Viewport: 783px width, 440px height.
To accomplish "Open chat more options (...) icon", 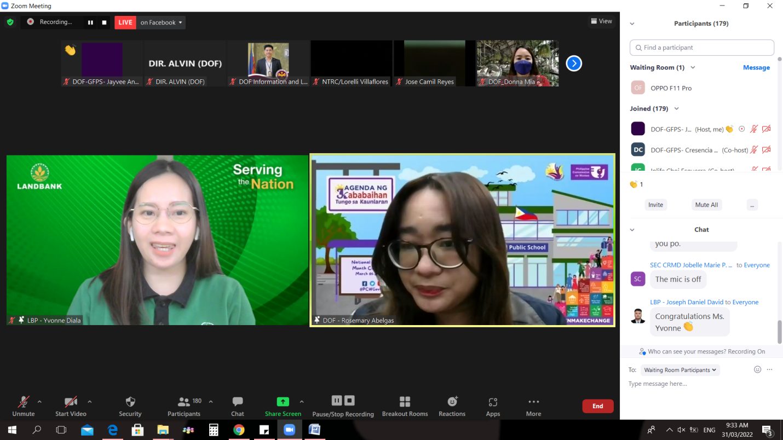I will (x=769, y=369).
